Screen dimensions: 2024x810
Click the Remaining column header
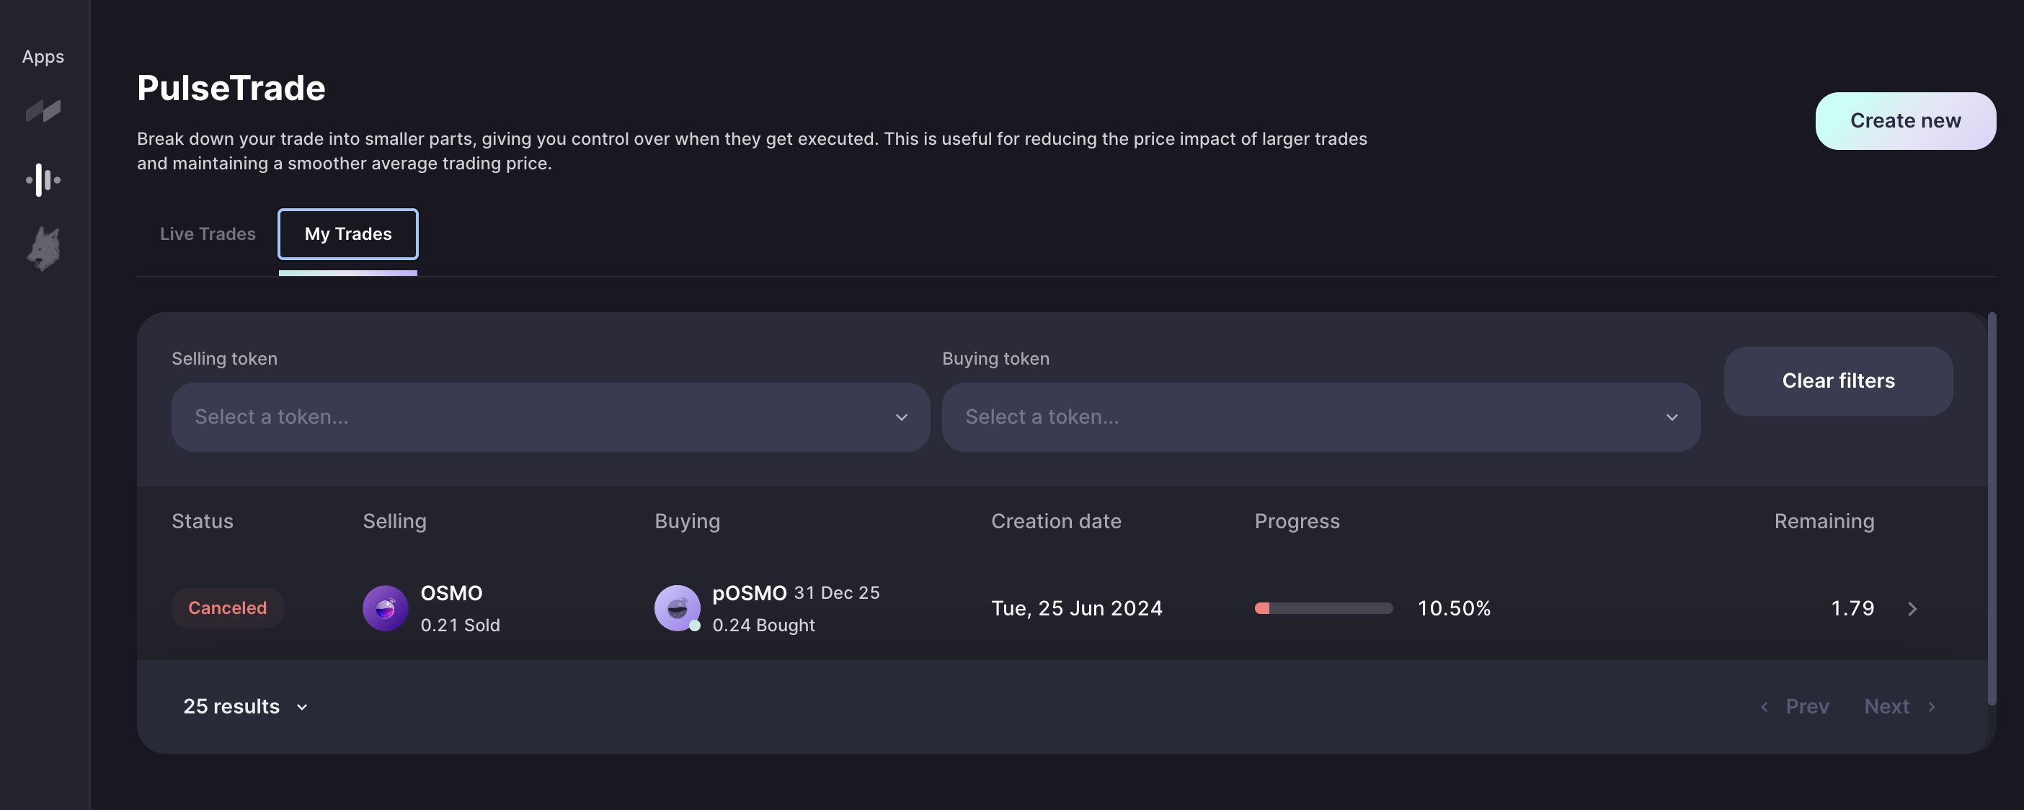click(1824, 521)
